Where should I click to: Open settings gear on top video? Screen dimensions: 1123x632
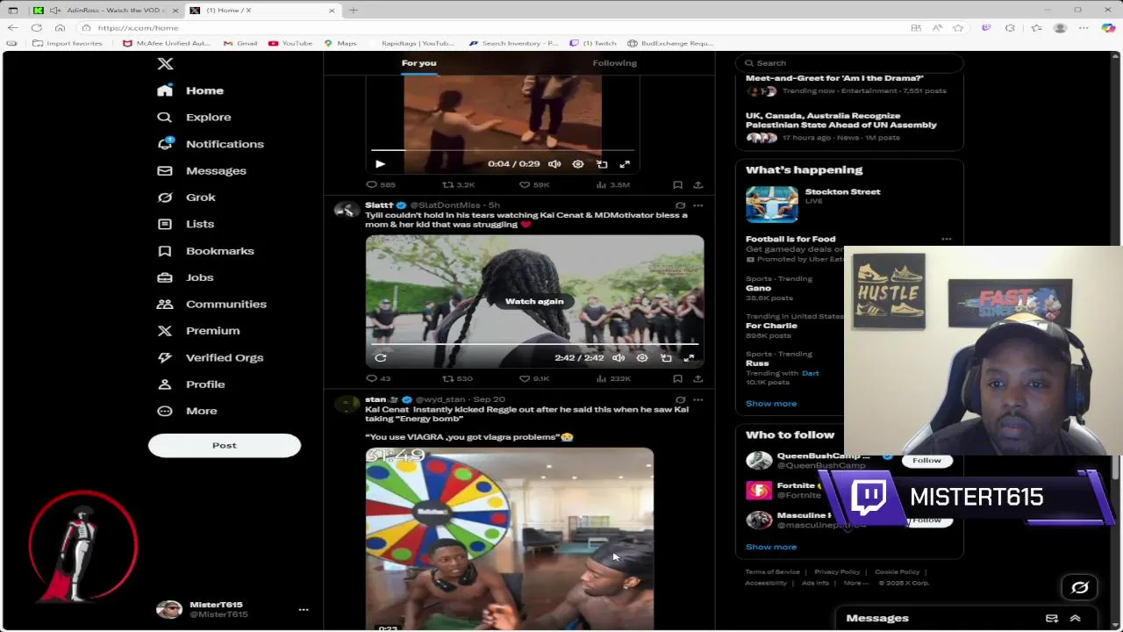coord(578,164)
